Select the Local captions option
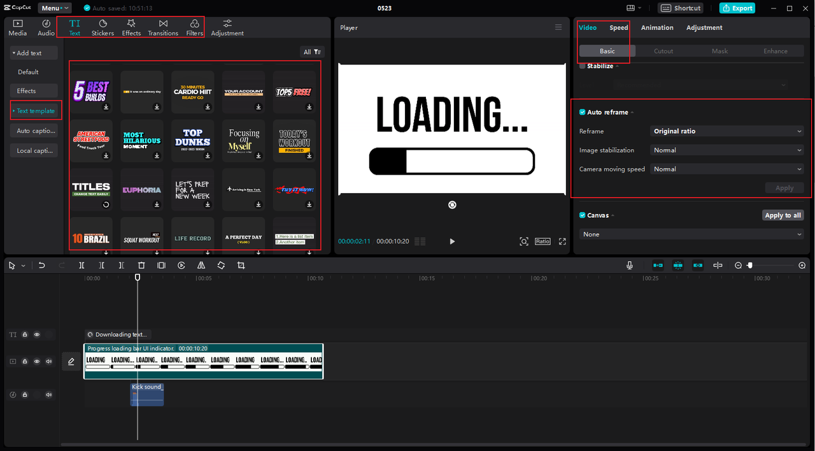Viewport: 815px width, 451px height. pyautogui.click(x=34, y=150)
